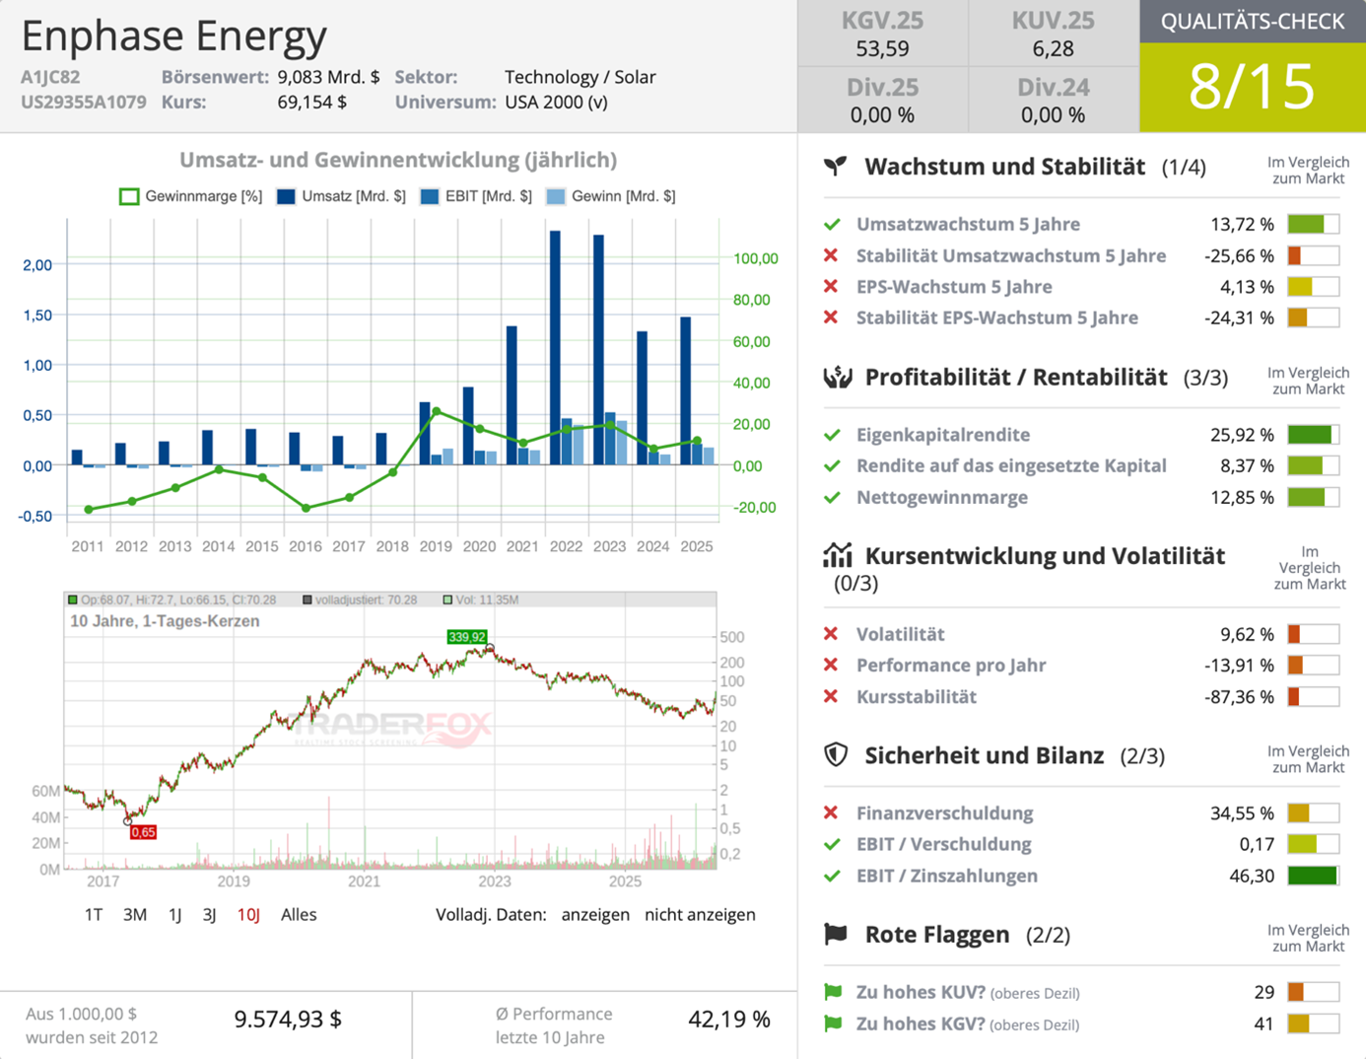This screenshot has height=1059, width=1366.
Task: Show the 3J chart range
Action: coord(210,915)
